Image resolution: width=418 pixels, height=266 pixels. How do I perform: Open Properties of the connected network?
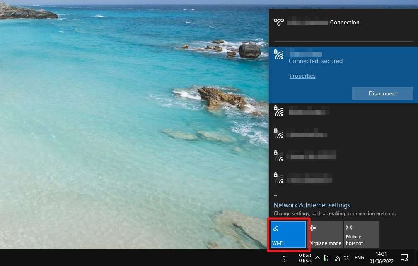302,76
